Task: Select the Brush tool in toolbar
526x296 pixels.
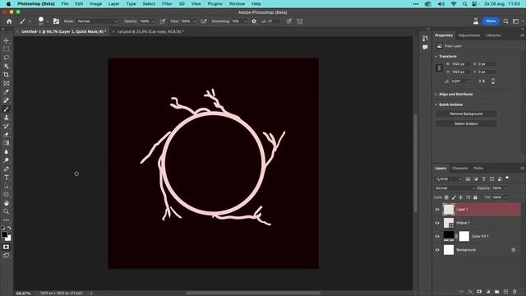Action: pos(6,109)
